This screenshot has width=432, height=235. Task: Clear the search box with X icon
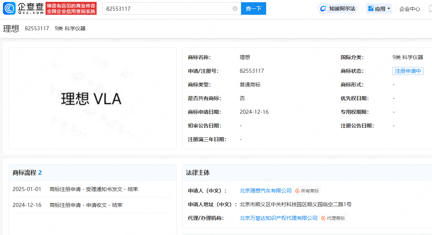click(x=235, y=8)
